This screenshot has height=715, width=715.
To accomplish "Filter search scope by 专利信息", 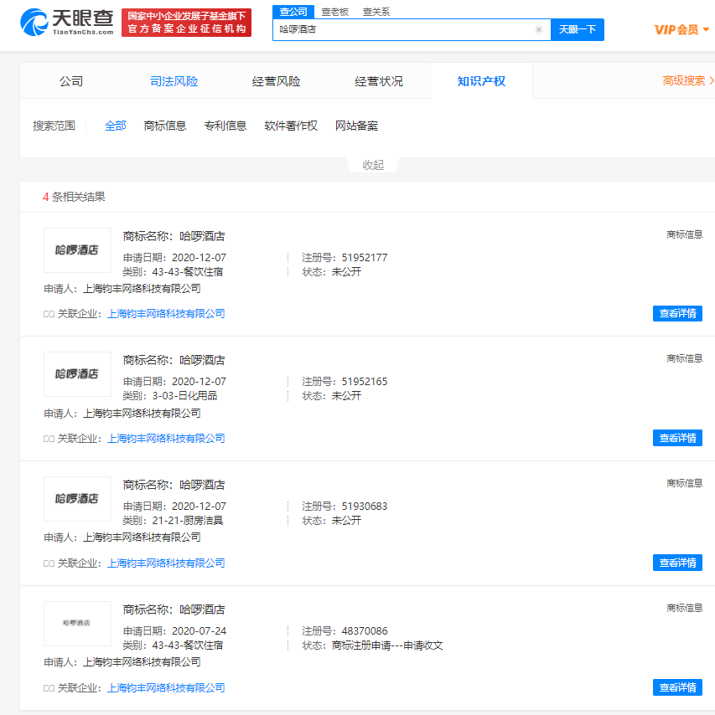I will (x=225, y=126).
